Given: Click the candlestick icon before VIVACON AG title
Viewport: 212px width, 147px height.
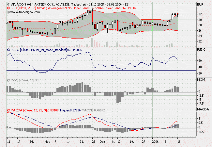Looking at the screenshot, I should pyautogui.click(x=8, y=4).
